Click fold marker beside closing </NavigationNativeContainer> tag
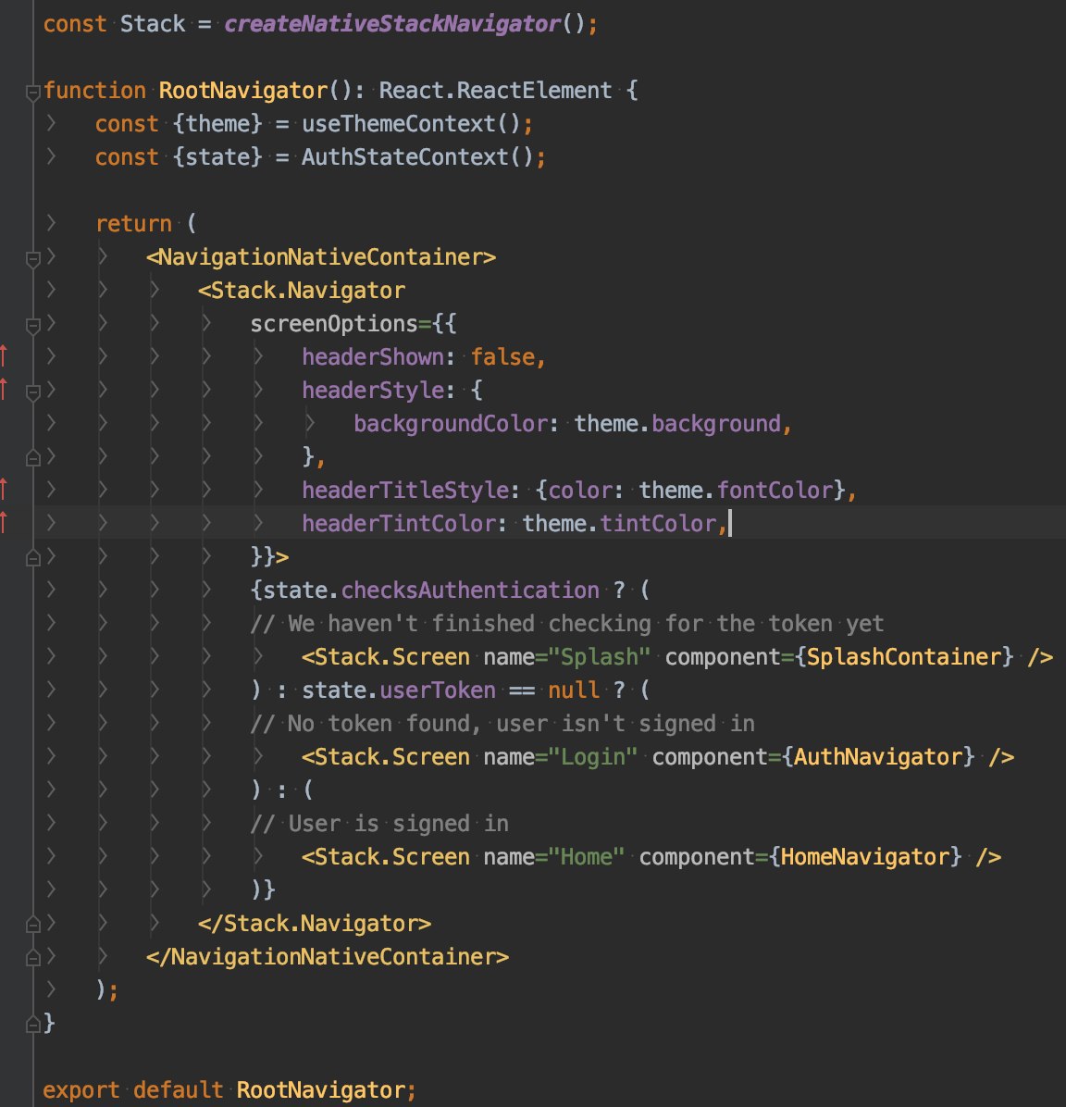Viewport: 1066px width, 1107px height. [x=32, y=957]
